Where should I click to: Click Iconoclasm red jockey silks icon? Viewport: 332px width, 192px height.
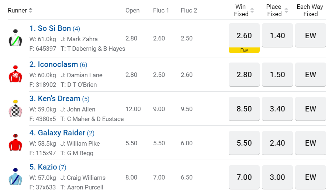click(x=15, y=74)
